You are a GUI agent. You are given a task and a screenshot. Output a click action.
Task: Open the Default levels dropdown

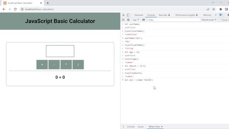pyautogui.click(x=209, y=20)
